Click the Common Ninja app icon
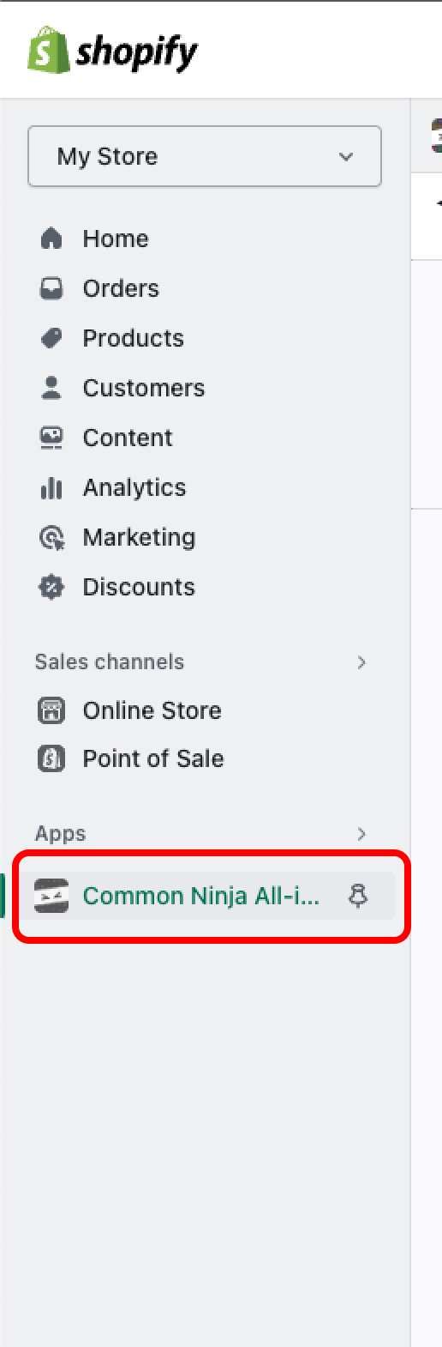 point(51,896)
